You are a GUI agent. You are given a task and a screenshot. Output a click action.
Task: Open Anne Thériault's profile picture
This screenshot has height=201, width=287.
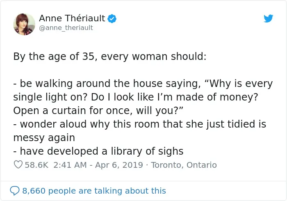(24, 24)
